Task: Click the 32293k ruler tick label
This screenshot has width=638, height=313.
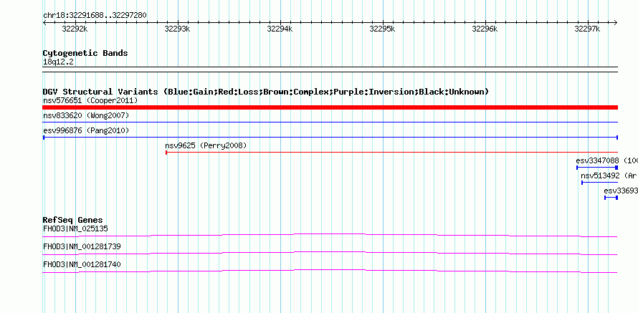Action: click(x=177, y=29)
